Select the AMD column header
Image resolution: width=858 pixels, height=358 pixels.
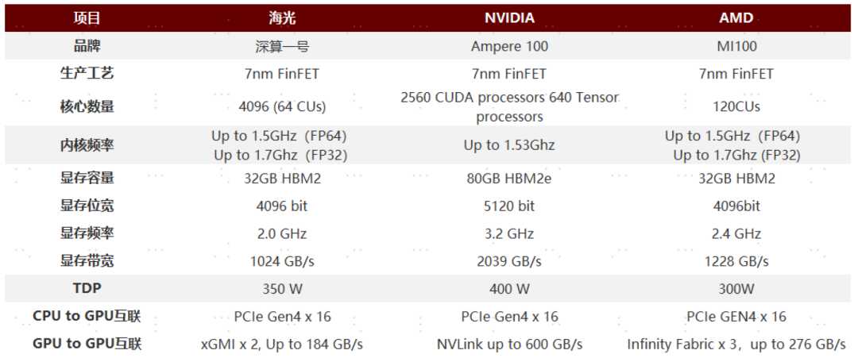735,17
